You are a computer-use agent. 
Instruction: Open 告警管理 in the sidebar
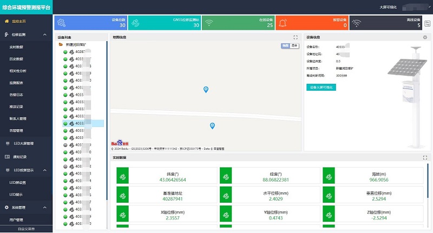coord(16,131)
